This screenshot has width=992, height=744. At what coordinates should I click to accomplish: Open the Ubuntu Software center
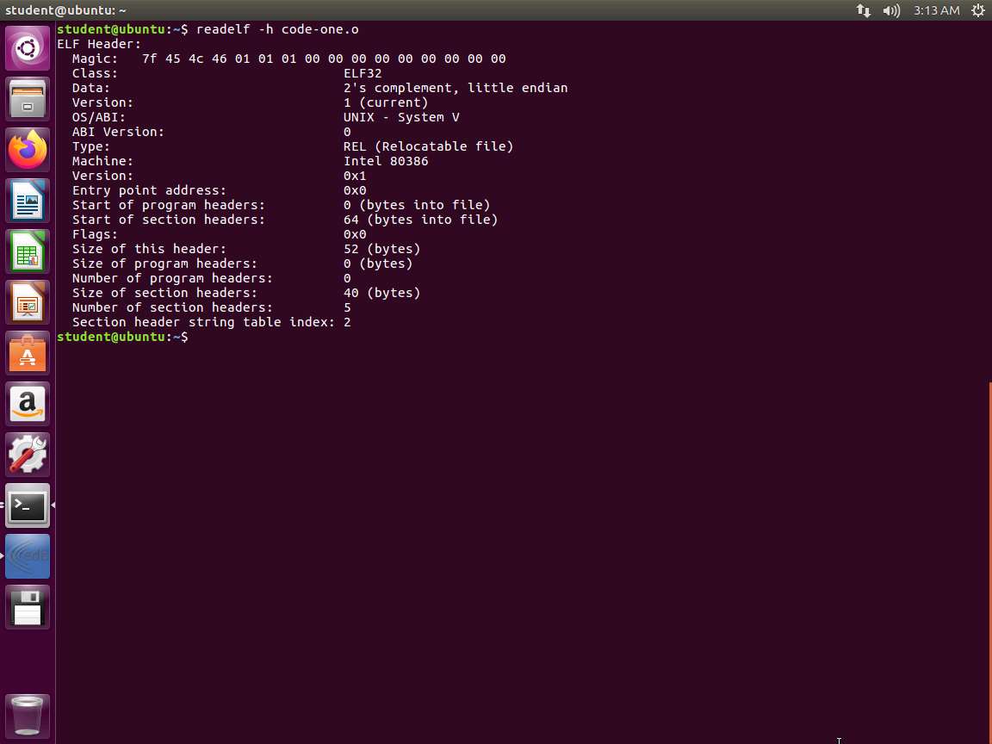(28, 353)
